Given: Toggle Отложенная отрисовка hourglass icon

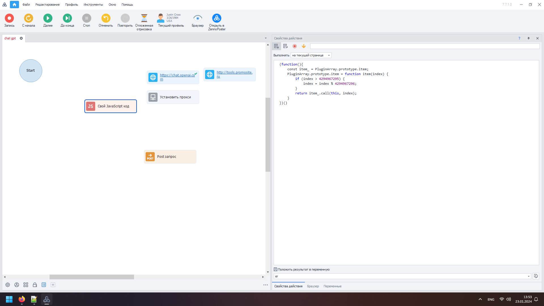Looking at the screenshot, I should click(x=144, y=18).
